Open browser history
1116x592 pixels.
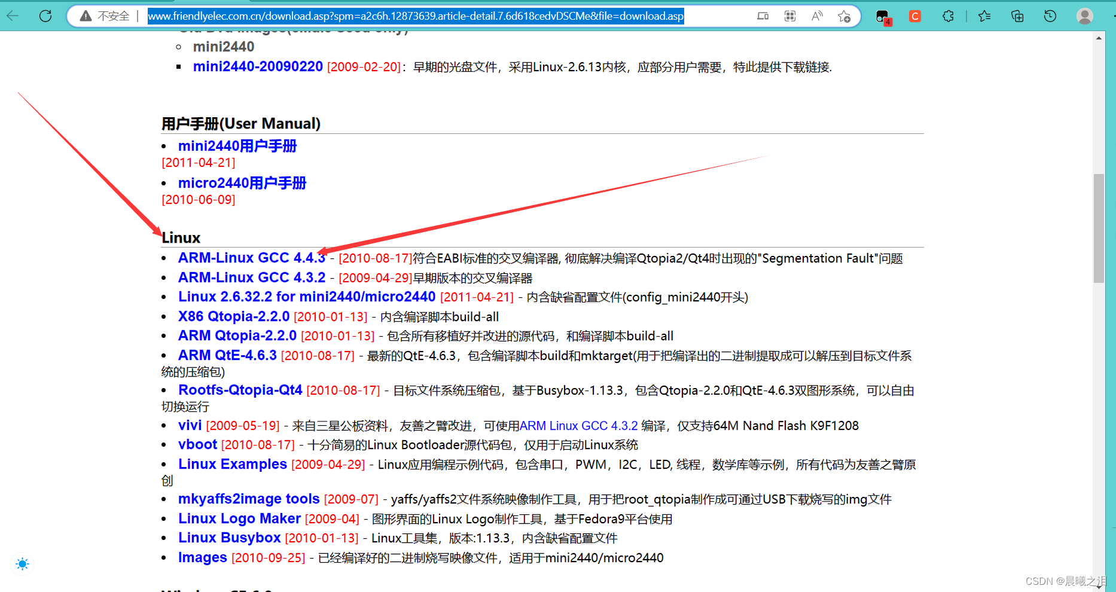point(1050,16)
